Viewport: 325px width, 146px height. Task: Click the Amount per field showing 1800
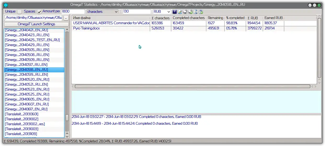coord(73,11)
